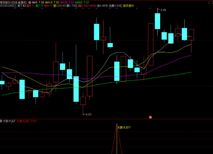The height and width of the screenshot is (154, 213).
Task: Select the cyan candlestick at the 8.46 high
Action: click(157, 21)
